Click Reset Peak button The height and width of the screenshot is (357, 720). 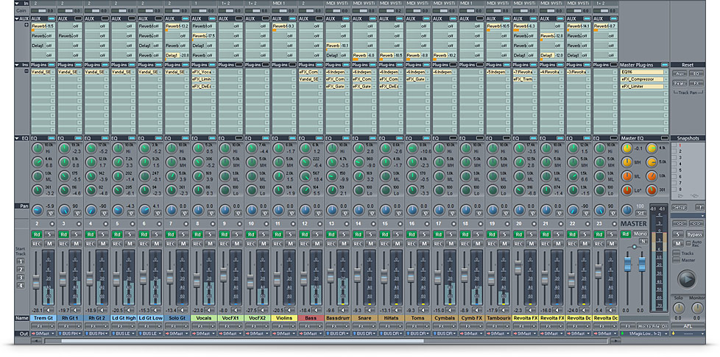click(x=679, y=83)
